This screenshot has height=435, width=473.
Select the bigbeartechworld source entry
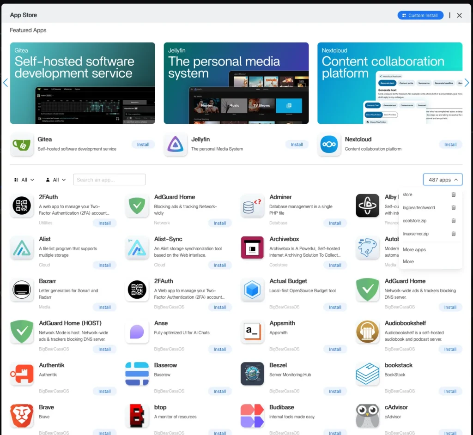[418, 207]
